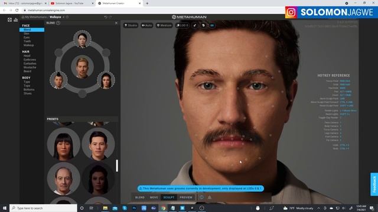378x212 pixels.
Task: Click the empty upper-right blend slot
Action: click(x=106, y=52)
